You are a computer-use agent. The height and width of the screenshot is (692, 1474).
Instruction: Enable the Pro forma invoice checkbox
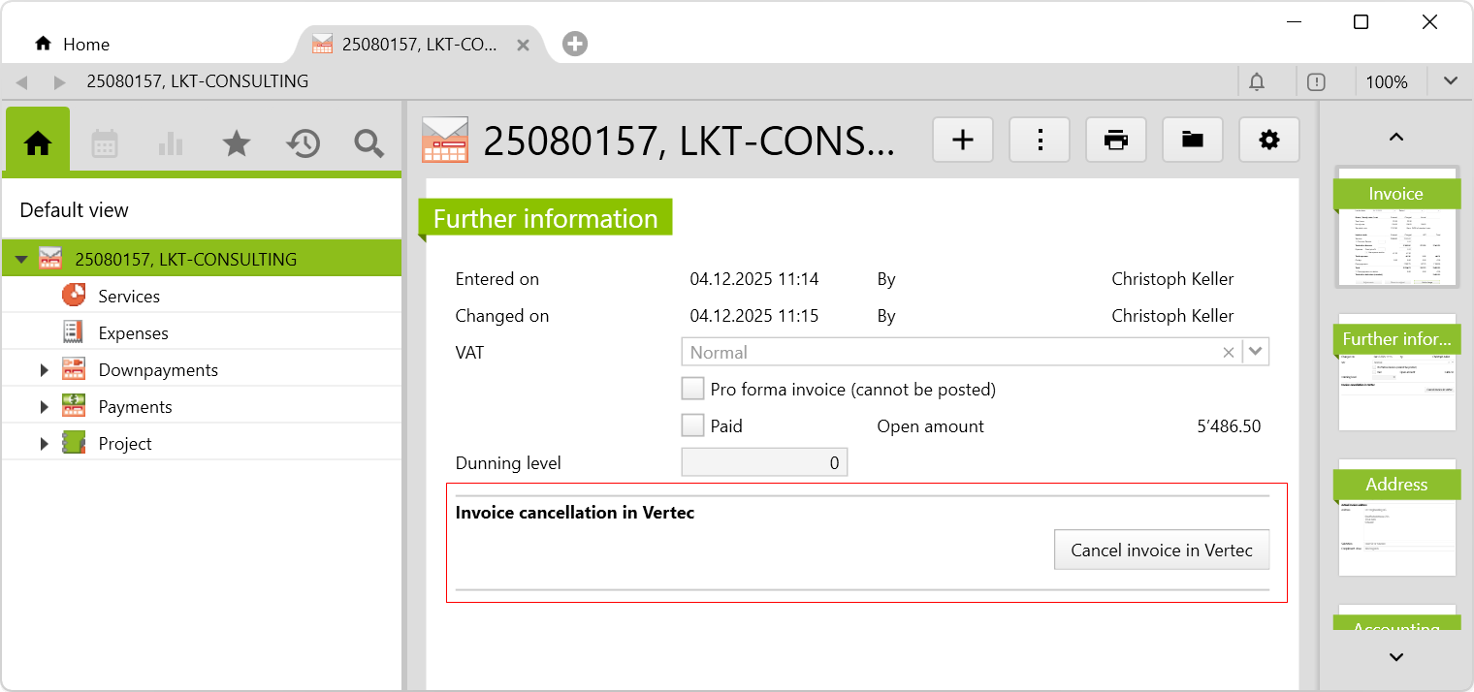(x=692, y=390)
